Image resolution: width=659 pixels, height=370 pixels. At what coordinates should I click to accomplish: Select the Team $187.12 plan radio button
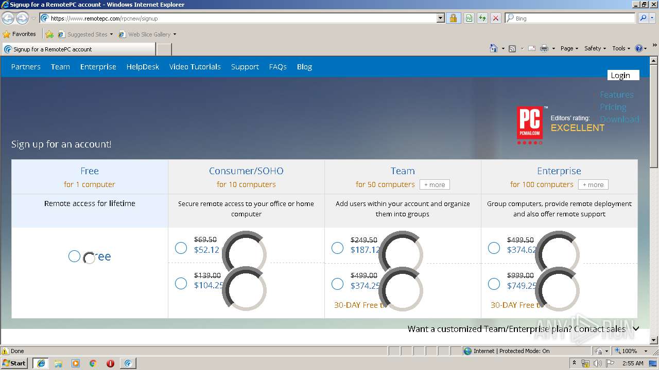tap(337, 248)
